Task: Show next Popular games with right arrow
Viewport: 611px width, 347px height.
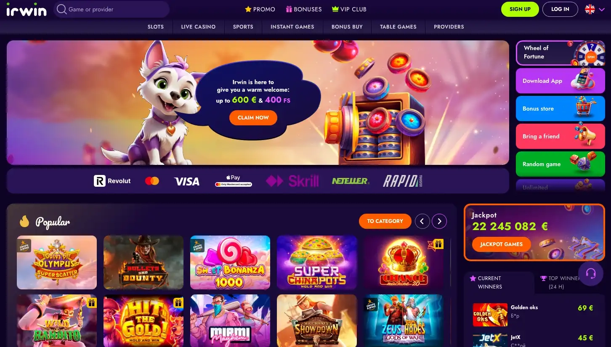Action: pos(439,221)
